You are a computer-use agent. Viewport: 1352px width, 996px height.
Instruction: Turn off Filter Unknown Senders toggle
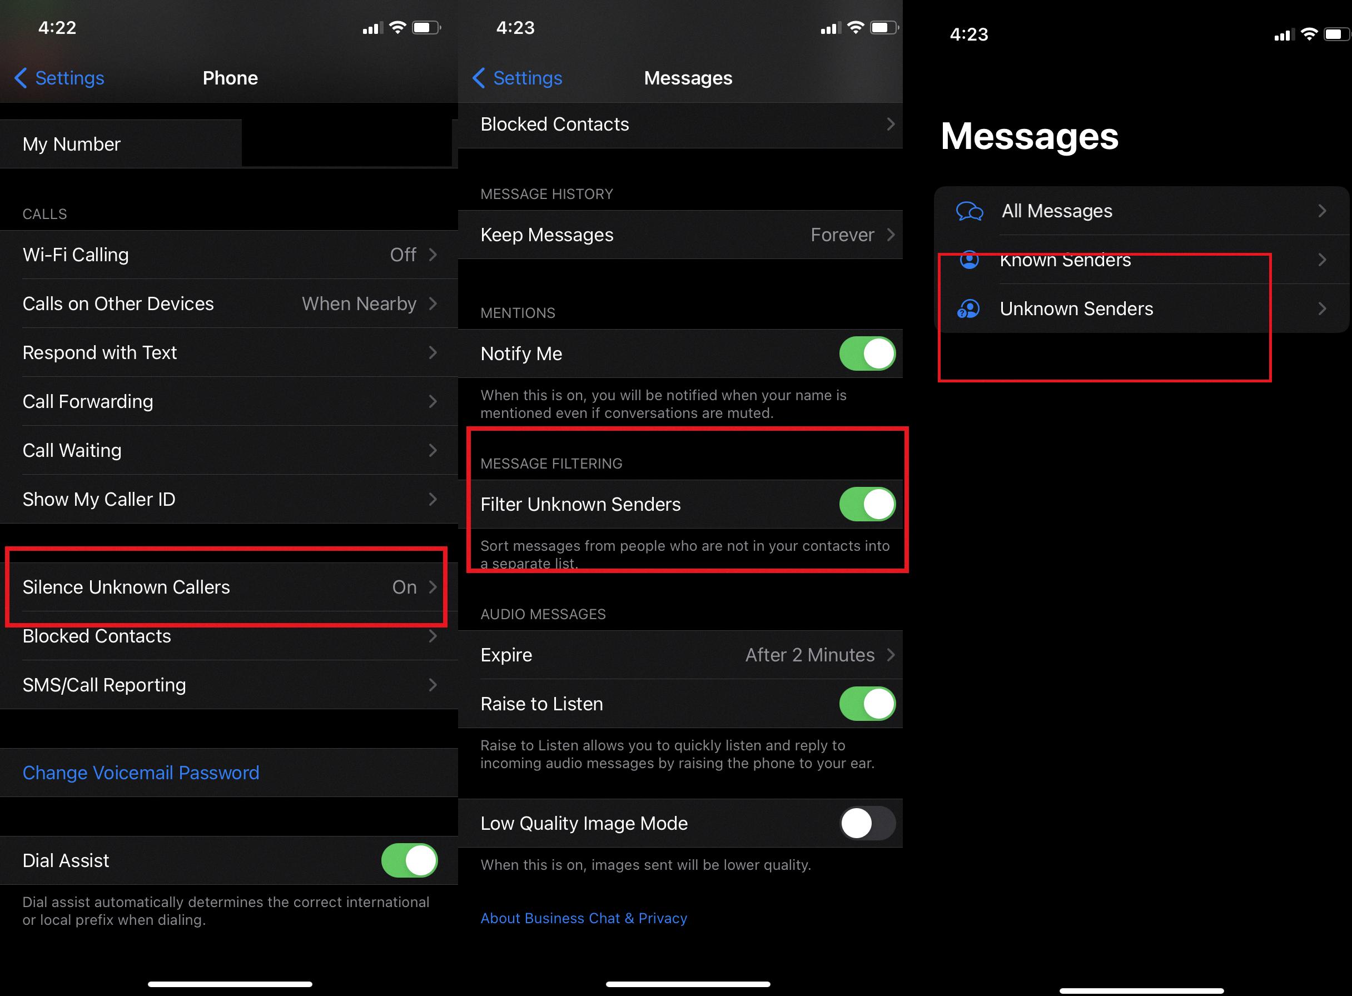point(867,504)
